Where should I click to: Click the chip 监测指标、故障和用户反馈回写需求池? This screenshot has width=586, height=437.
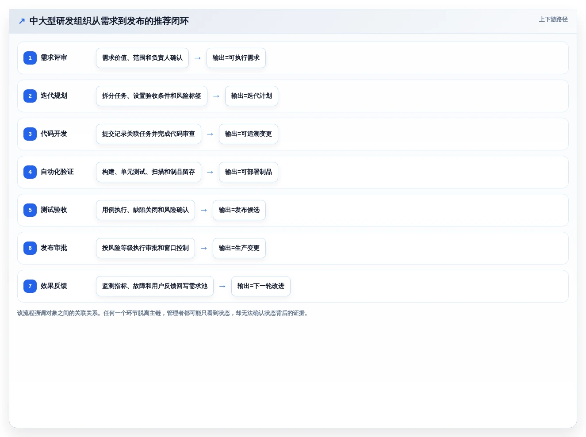coord(155,286)
